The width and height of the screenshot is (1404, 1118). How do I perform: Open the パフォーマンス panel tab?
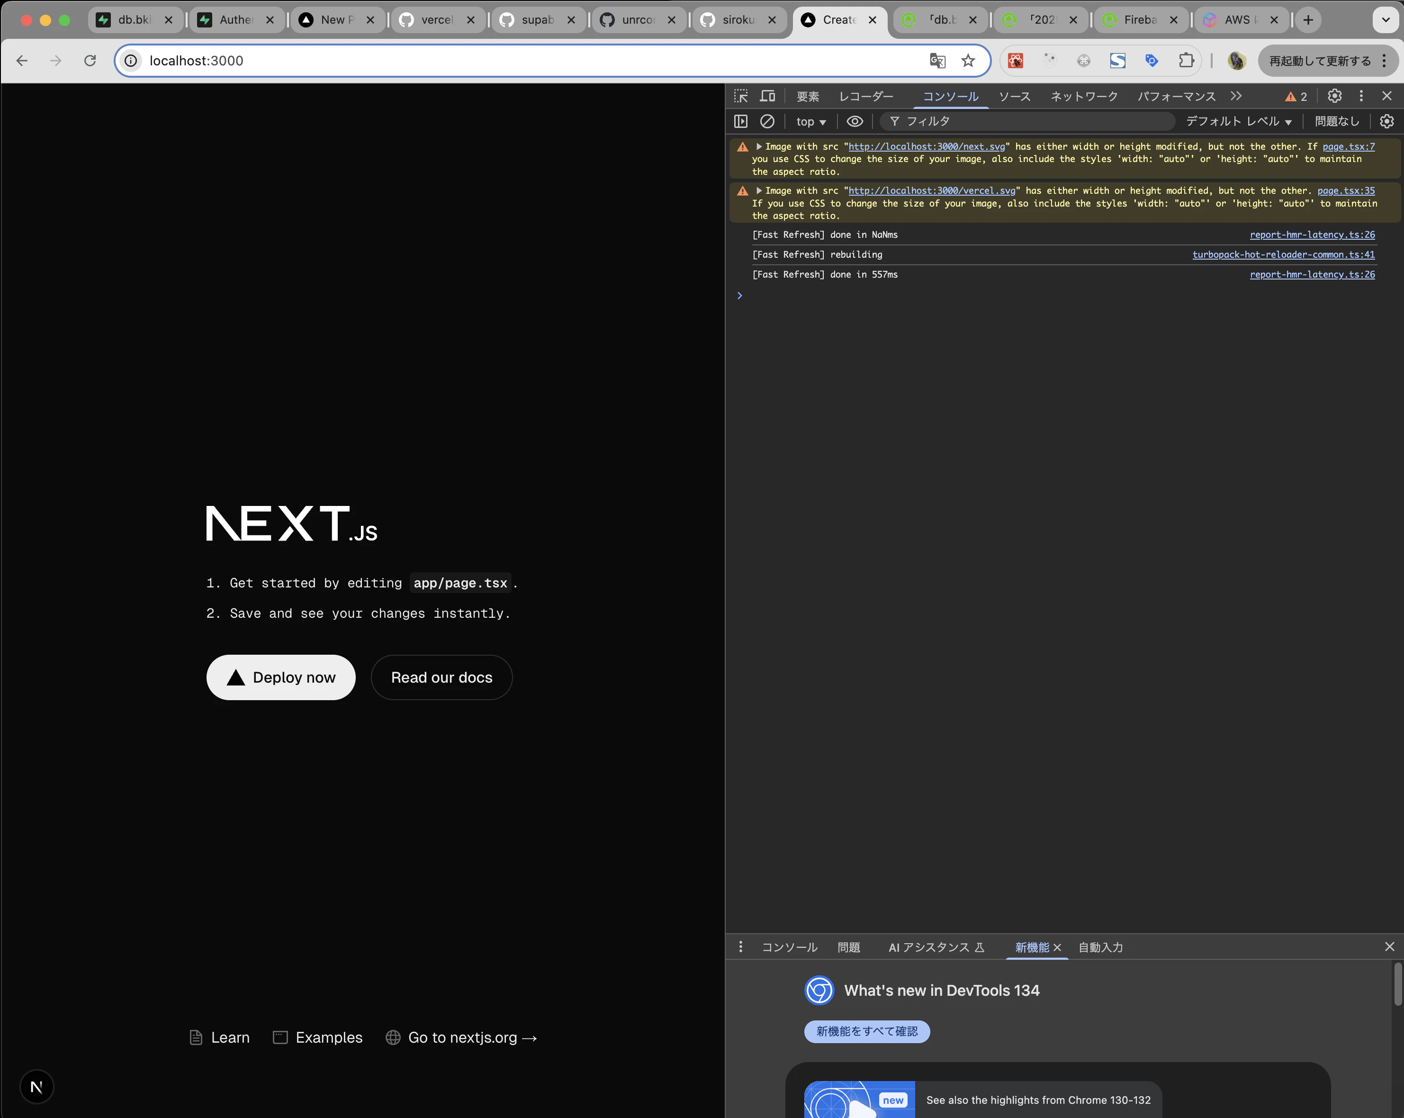click(1176, 96)
